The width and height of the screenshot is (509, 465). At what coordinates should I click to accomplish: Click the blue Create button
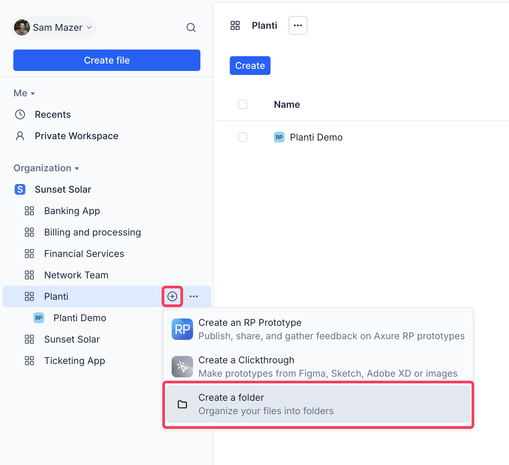pyautogui.click(x=250, y=66)
